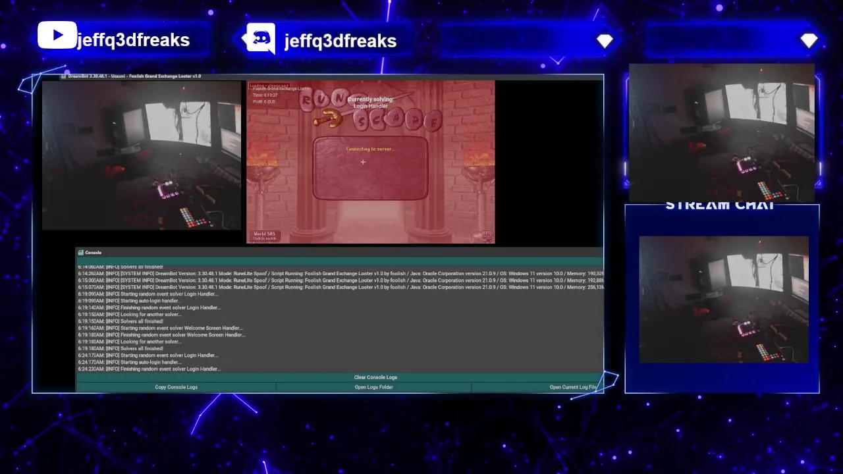The height and width of the screenshot is (474, 843).
Task: Click the diamond icon after Discord banner
Action: 605,41
